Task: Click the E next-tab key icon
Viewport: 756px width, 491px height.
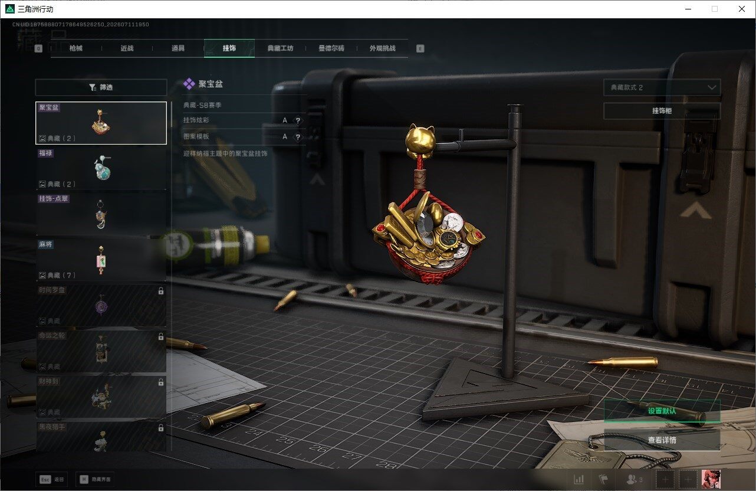Action: pos(420,49)
